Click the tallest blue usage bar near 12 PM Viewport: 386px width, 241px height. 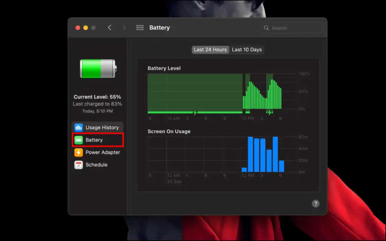[251, 155]
